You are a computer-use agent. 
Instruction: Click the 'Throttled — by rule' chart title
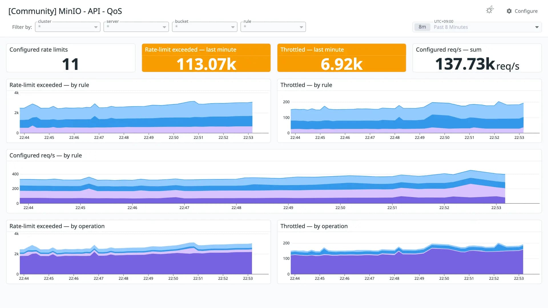[306, 85]
